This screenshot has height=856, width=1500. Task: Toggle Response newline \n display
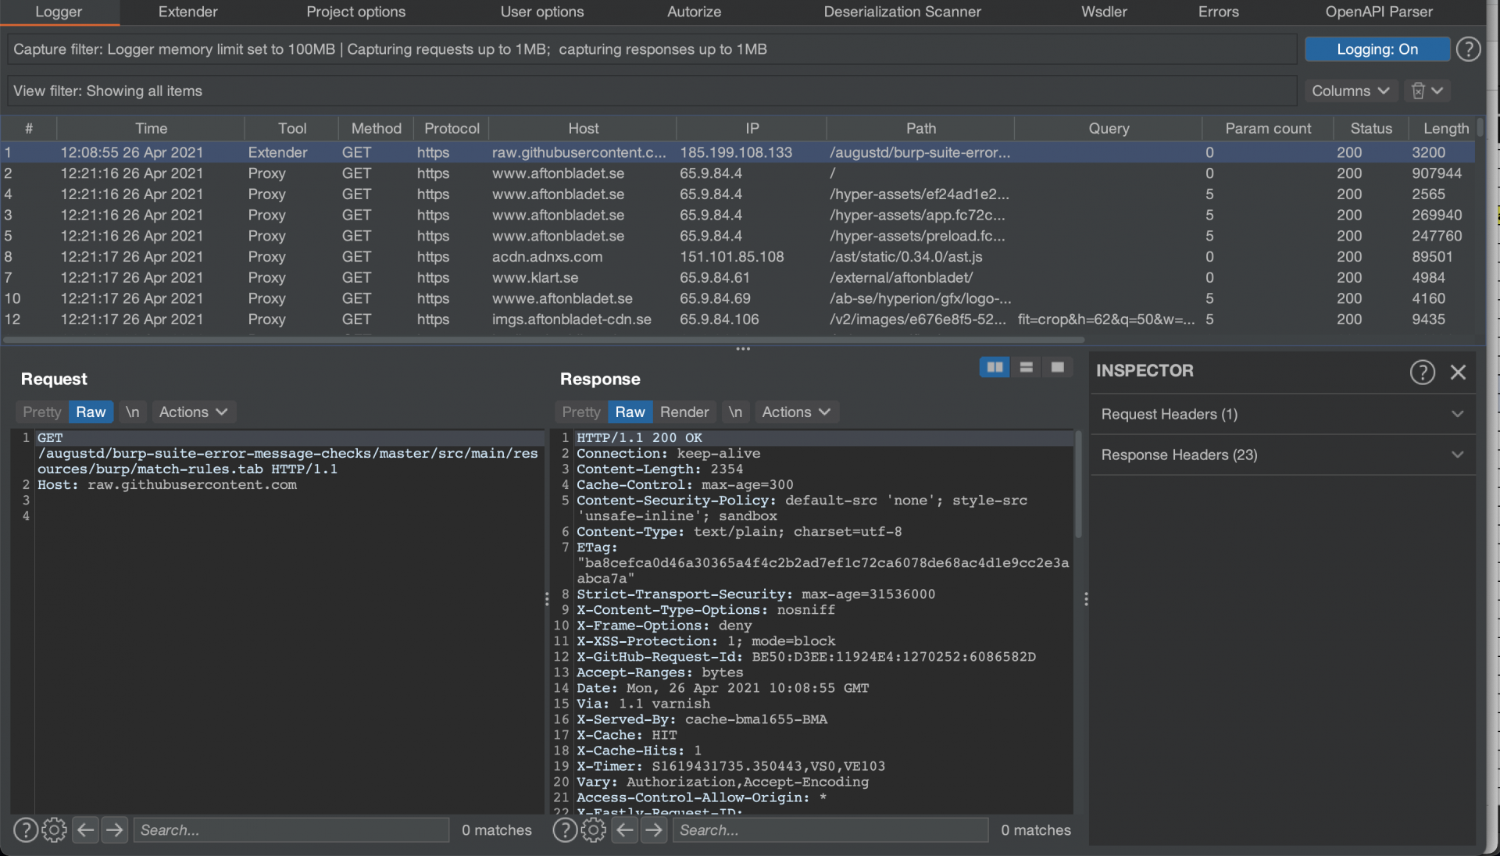pyautogui.click(x=735, y=412)
